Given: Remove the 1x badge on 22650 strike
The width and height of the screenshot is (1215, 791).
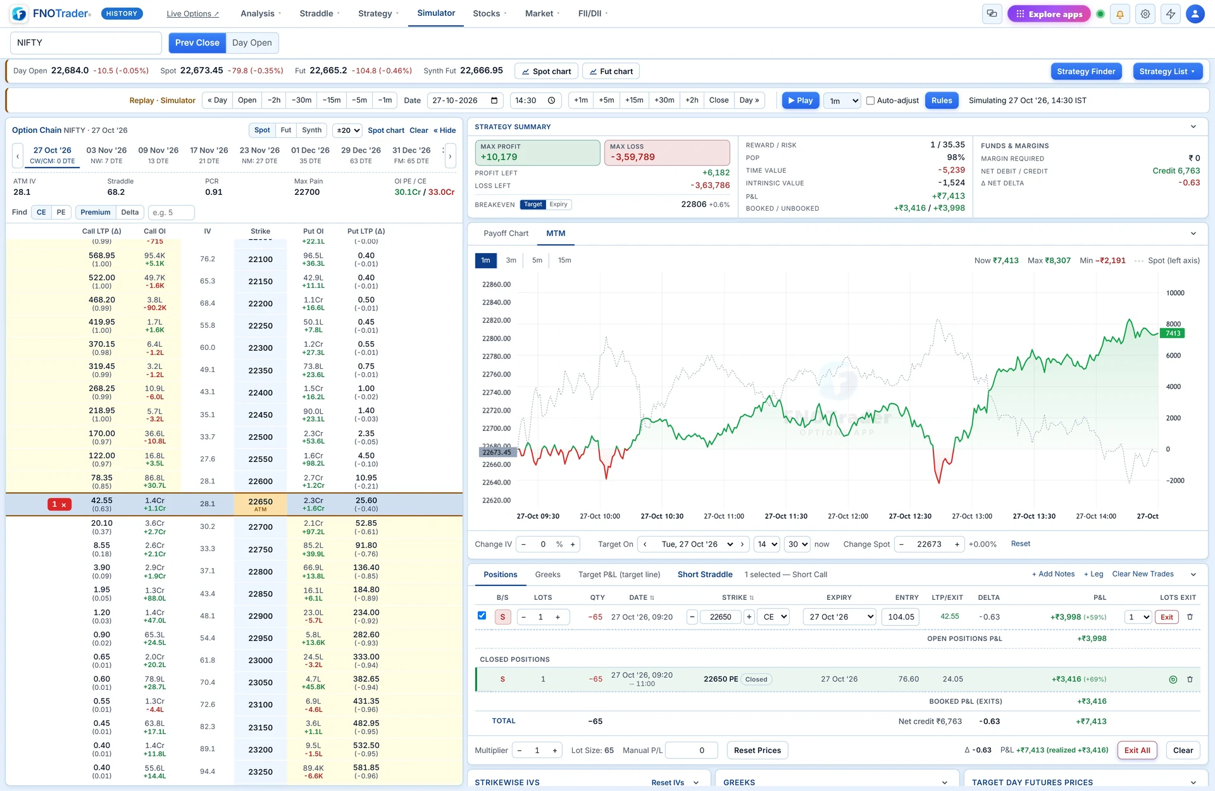Looking at the screenshot, I should (59, 504).
